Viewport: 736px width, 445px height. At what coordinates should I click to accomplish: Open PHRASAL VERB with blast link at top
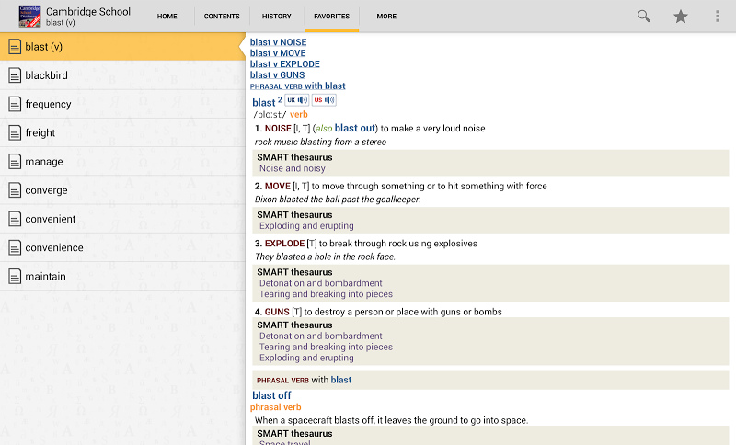[x=297, y=86]
